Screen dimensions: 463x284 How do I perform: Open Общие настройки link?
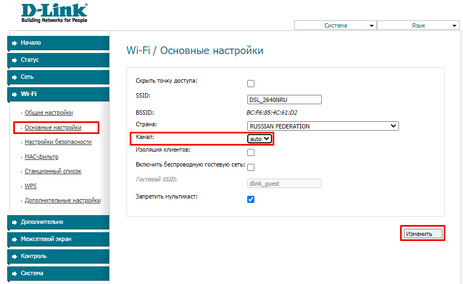pyautogui.click(x=49, y=112)
